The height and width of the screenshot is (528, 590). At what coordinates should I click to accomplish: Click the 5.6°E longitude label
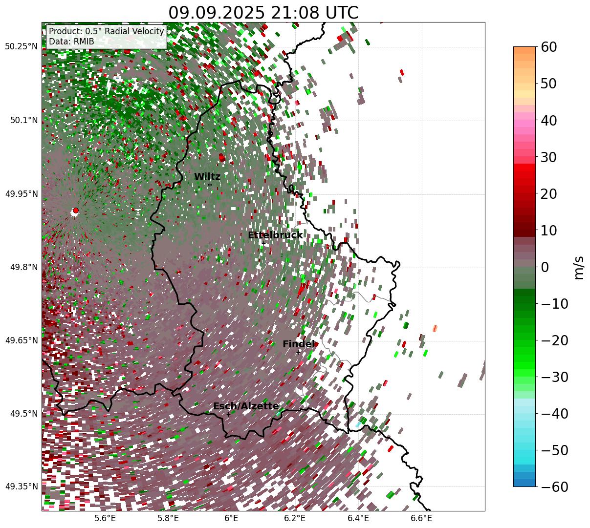pos(105,518)
